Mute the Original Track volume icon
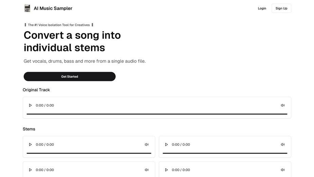The image size is (314, 177). click(x=282, y=105)
